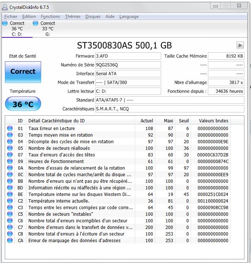Select the 'Nombre de secteurs réalloués' row text
The width and height of the screenshot is (251, 263).
[59, 148]
